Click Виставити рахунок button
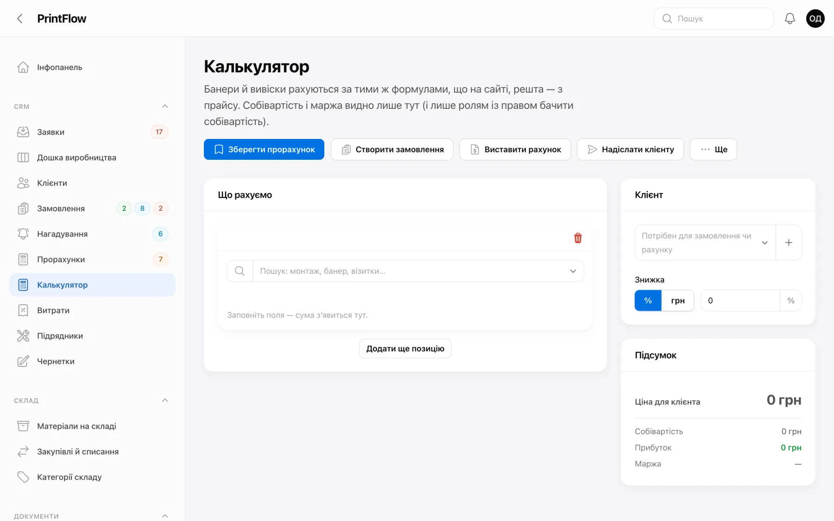The width and height of the screenshot is (834, 521). pos(515,150)
